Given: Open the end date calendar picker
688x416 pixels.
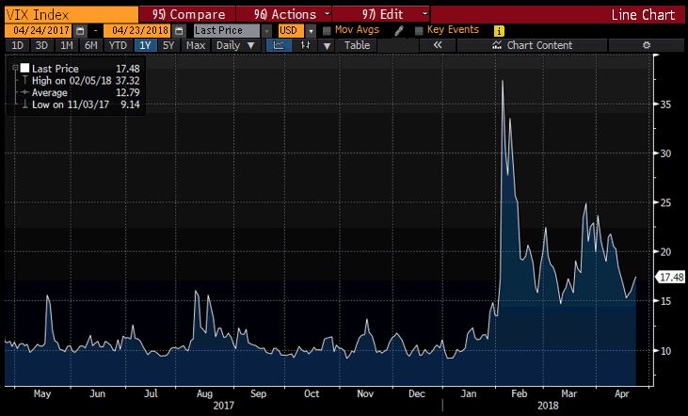Looking at the screenshot, I should (x=178, y=31).
